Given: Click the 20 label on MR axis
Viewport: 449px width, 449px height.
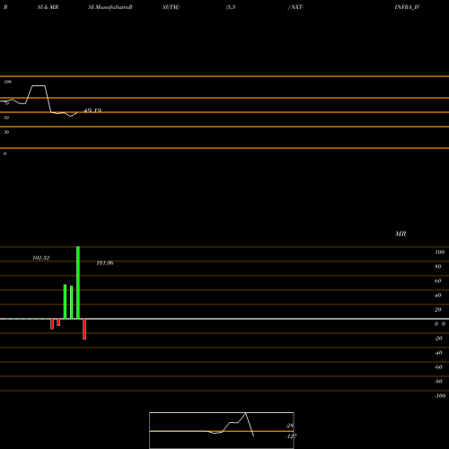Looking at the screenshot, I should [x=438, y=310].
